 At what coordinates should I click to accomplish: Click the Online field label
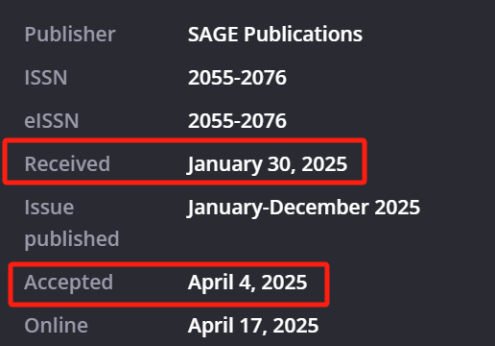(57, 326)
